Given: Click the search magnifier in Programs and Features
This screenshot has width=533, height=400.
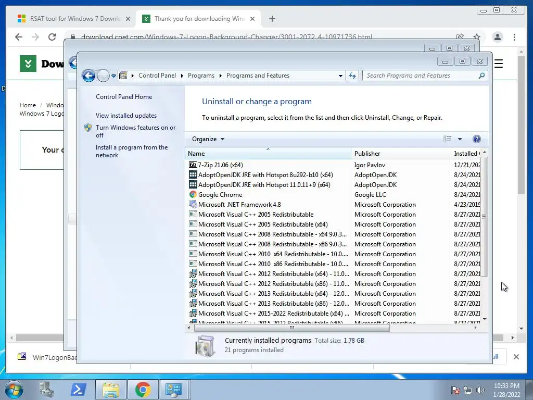Looking at the screenshot, I should tap(481, 76).
